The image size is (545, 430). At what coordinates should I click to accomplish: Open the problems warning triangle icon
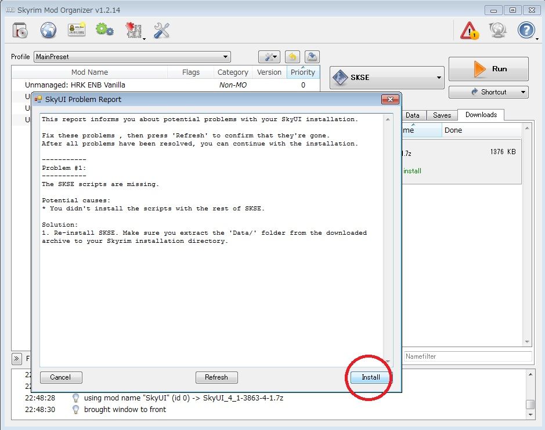(x=470, y=31)
